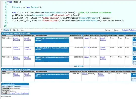136x99 pixels.
Task: Switch to the SQL tab
Action: [x=14, y=30]
